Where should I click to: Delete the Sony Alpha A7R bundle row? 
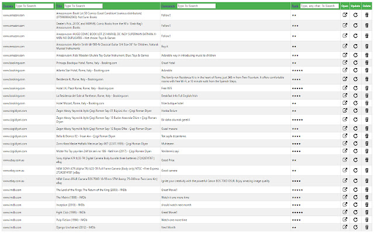(367, 160)
